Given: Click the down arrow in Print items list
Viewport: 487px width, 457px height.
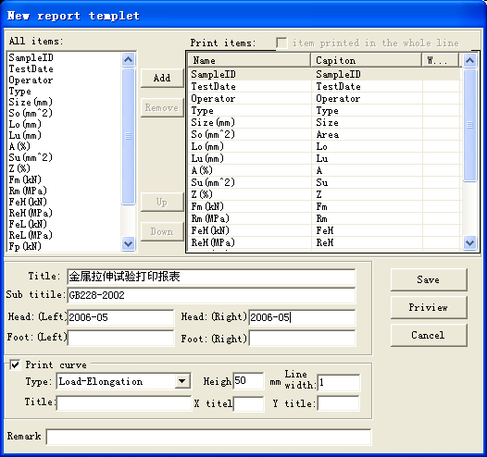Looking at the screenshot, I should click(x=469, y=242).
